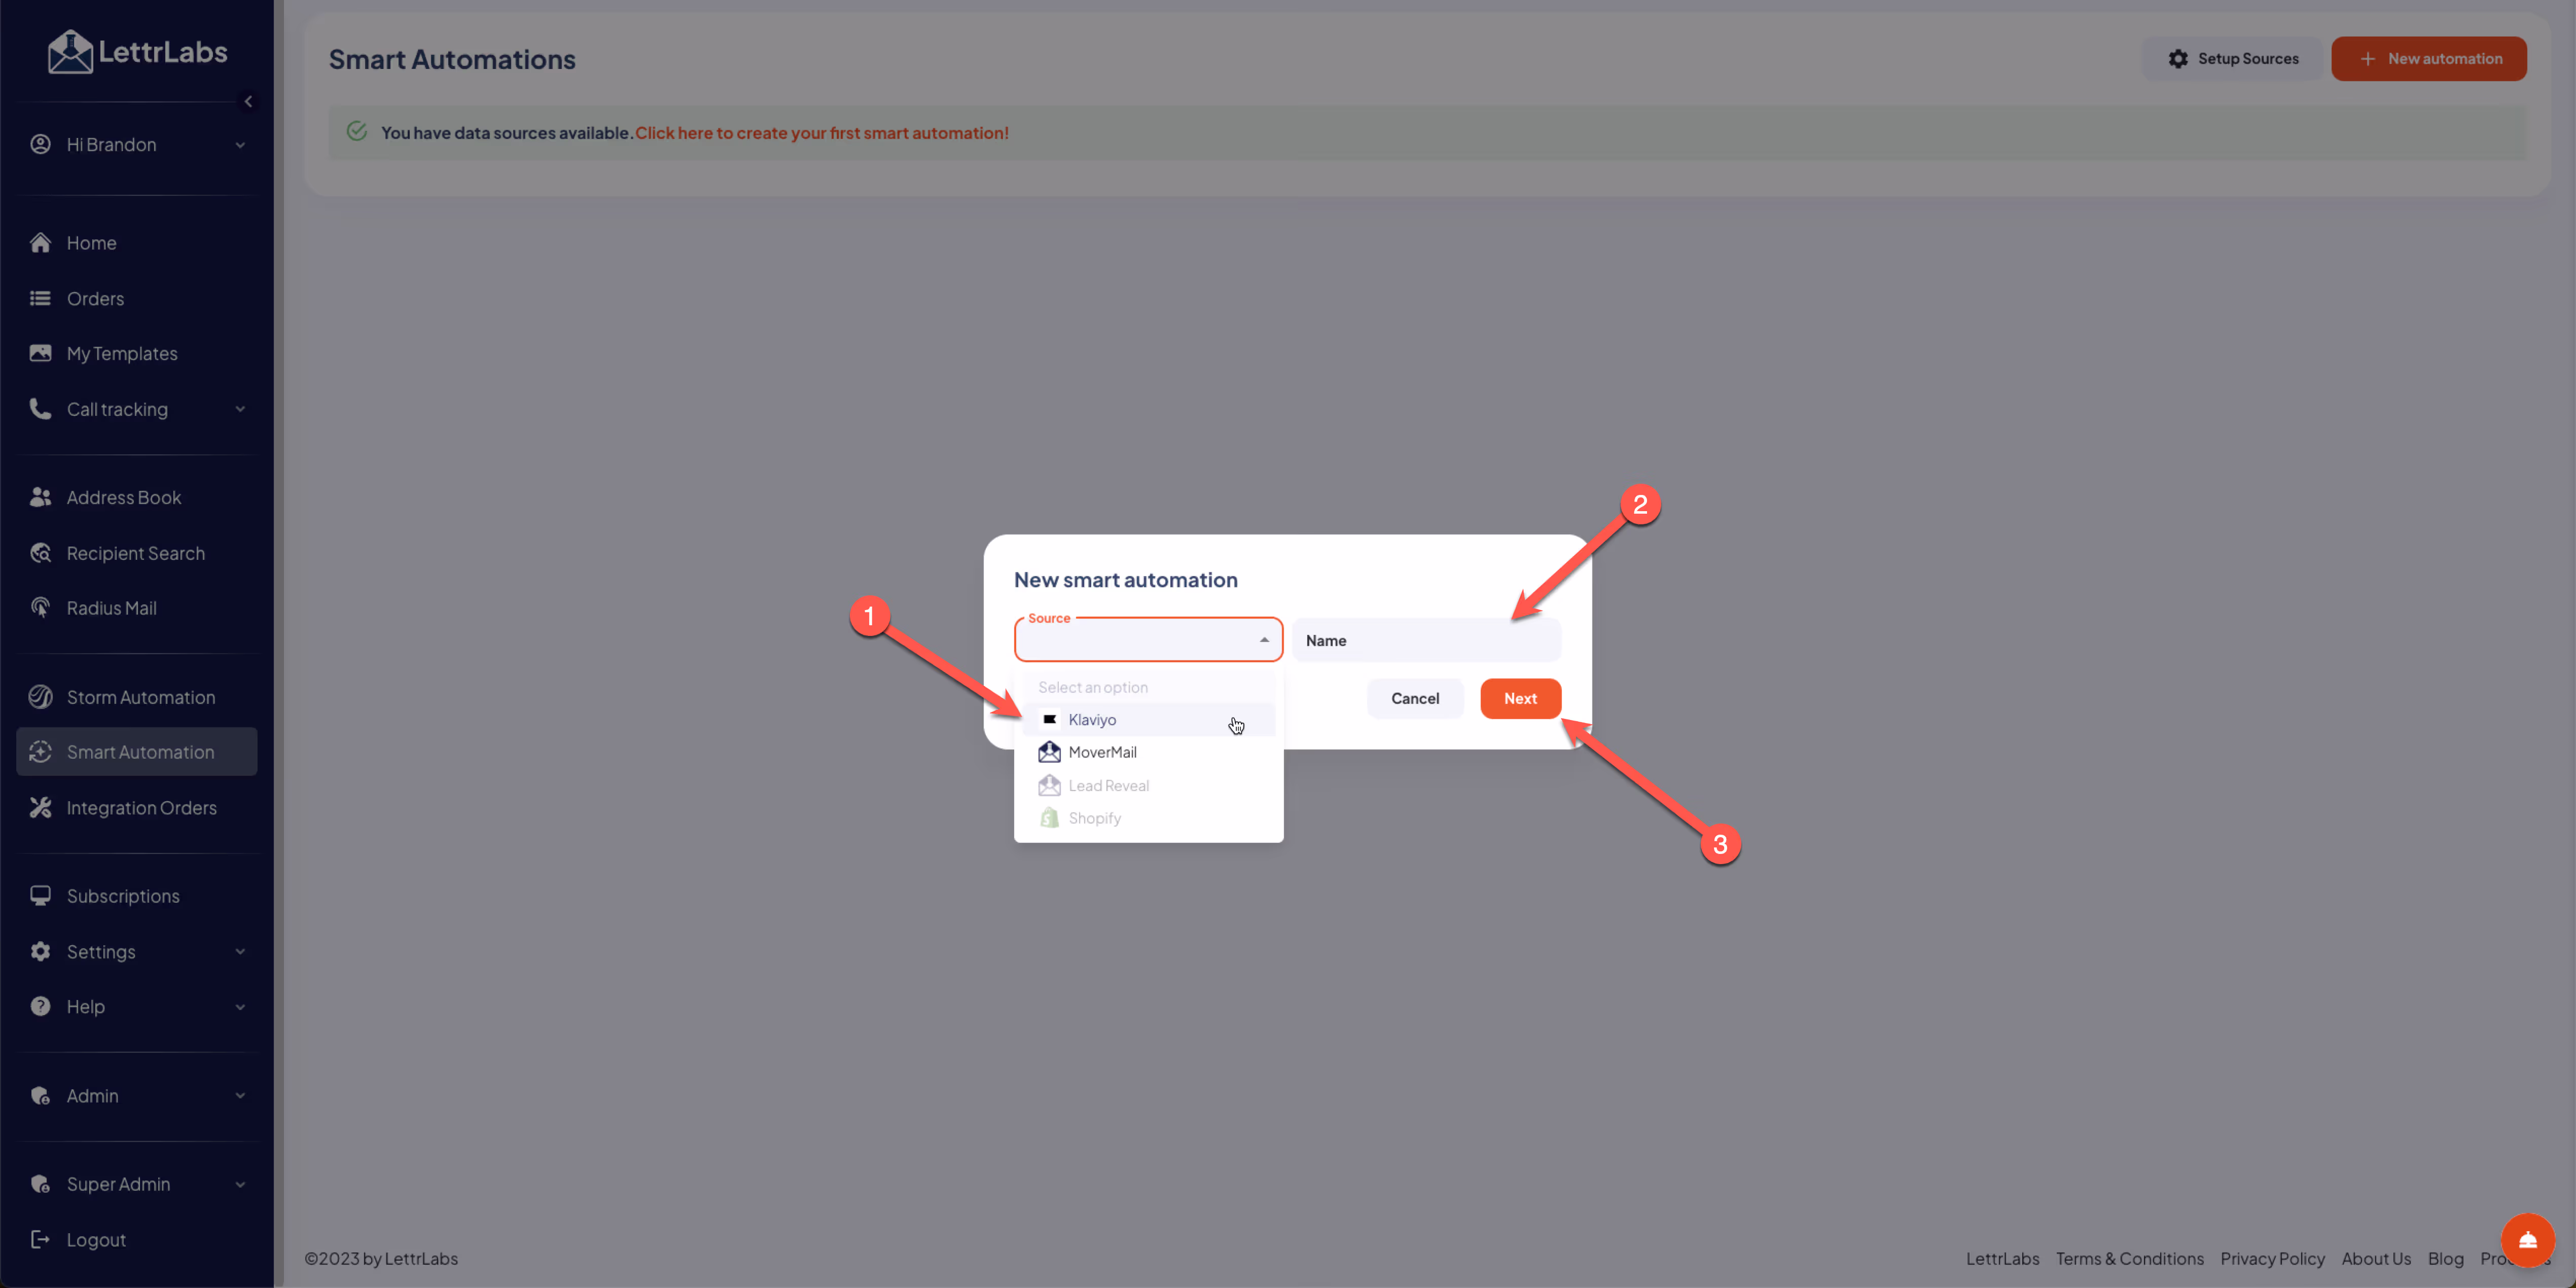
Task: Open About Us footer link
Action: [x=2376, y=1258]
